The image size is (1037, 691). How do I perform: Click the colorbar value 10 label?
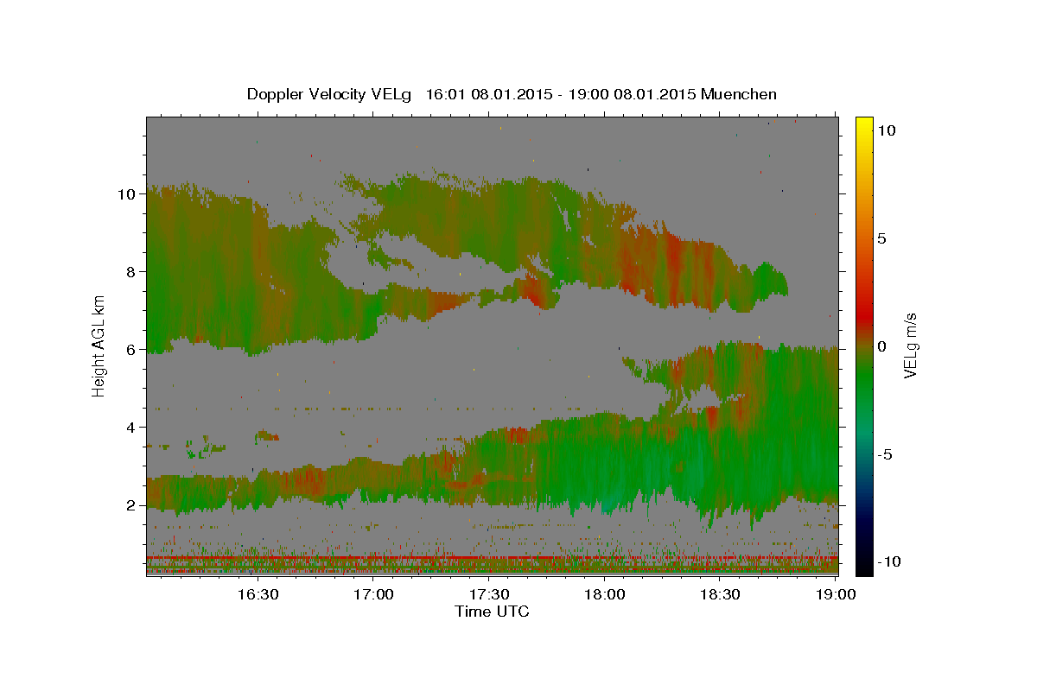(886, 130)
